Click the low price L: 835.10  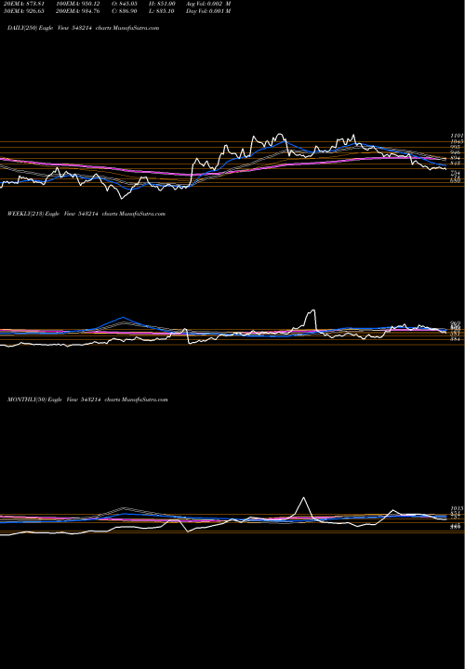coord(160,11)
